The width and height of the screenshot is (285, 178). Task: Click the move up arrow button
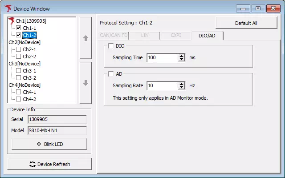(85, 38)
